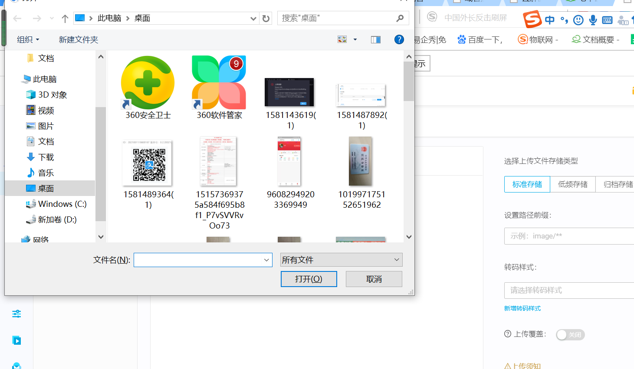This screenshot has height=369, width=634.
Task: Click the file list vertical scrollbar thumb
Action: (409, 81)
